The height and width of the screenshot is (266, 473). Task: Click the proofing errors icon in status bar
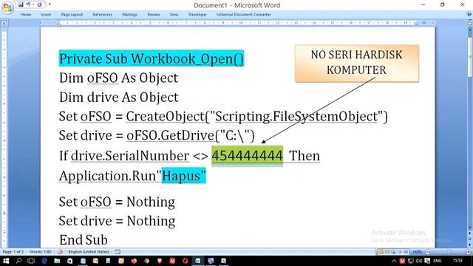60,252
